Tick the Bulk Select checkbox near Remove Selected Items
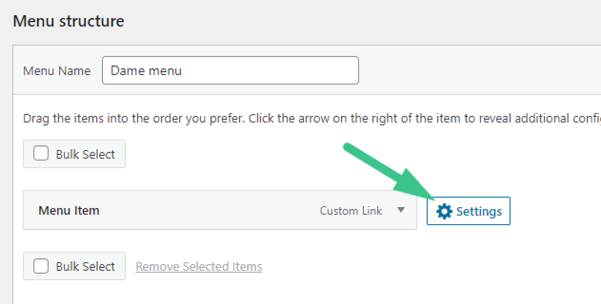The image size is (601, 304). coord(41,266)
